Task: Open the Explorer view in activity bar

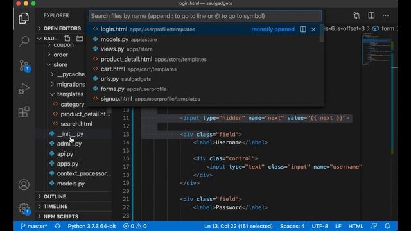Action: click(x=24, y=19)
